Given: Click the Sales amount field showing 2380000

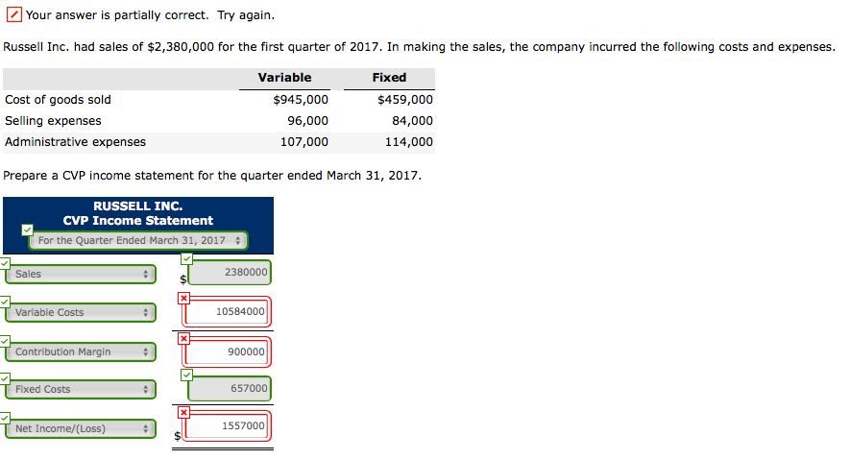Looking at the screenshot, I should (230, 273).
